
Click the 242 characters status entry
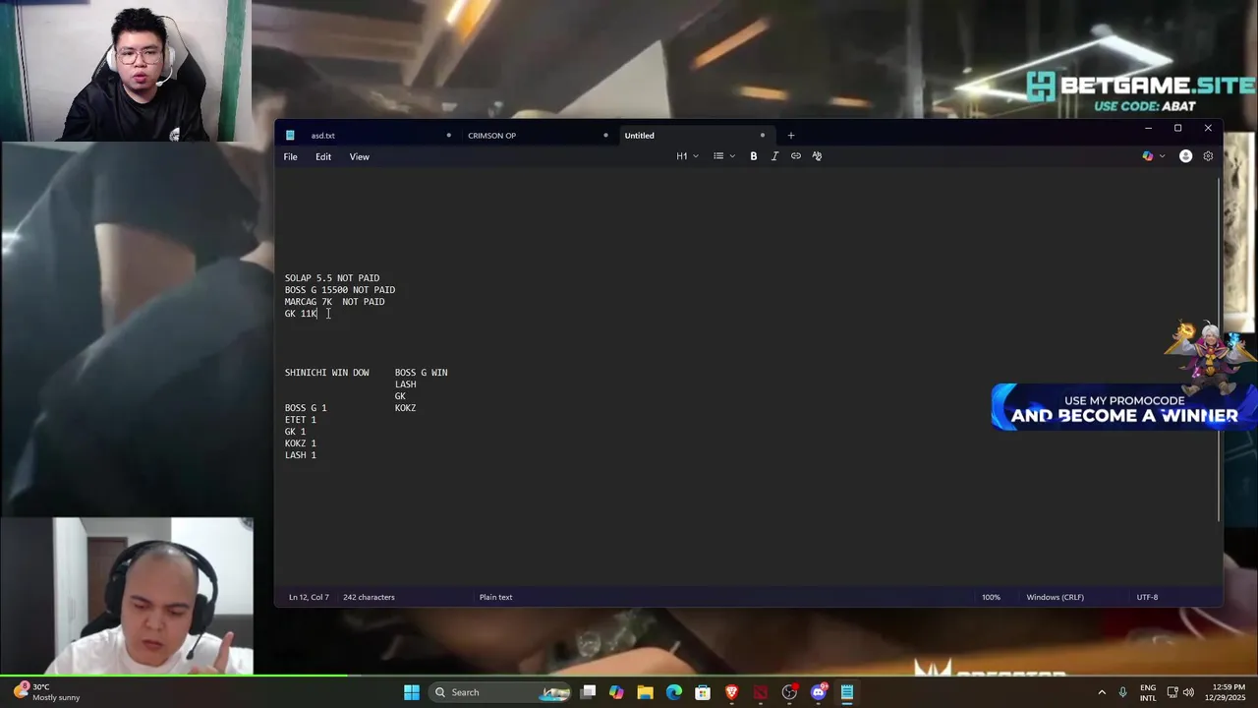click(x=369, y=597)
